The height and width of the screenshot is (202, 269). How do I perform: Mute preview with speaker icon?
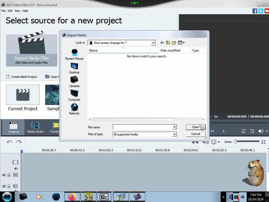[261, 131]
